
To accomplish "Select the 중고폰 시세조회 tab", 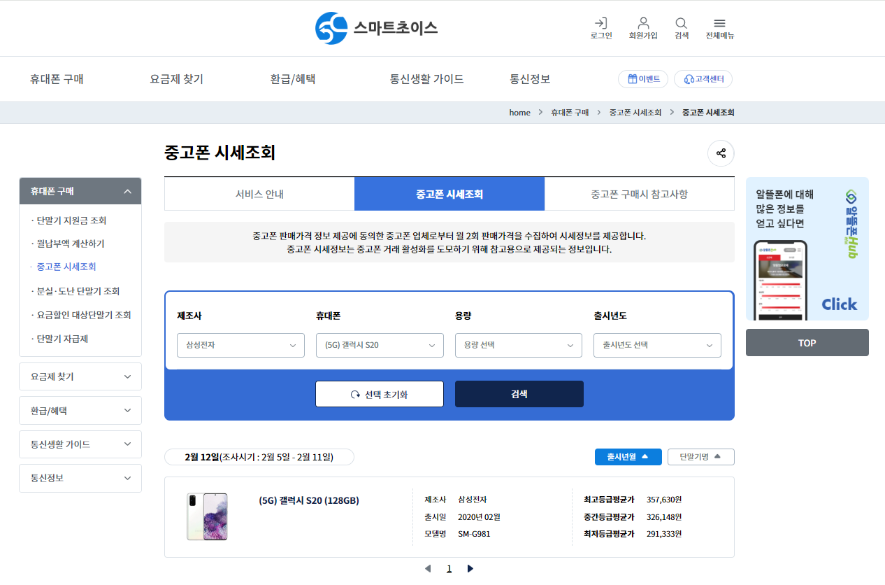I will coord(449,194).
